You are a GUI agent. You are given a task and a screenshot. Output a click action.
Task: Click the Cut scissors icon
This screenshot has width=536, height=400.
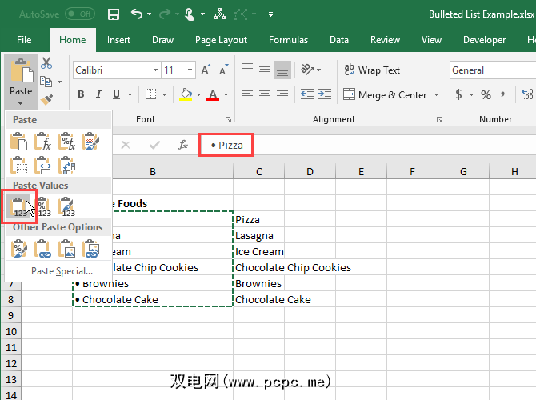[x=46, y=63]
